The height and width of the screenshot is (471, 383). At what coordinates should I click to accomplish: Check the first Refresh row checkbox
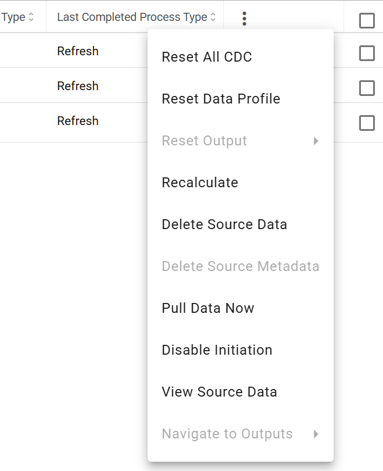click(x=367, y=53)
